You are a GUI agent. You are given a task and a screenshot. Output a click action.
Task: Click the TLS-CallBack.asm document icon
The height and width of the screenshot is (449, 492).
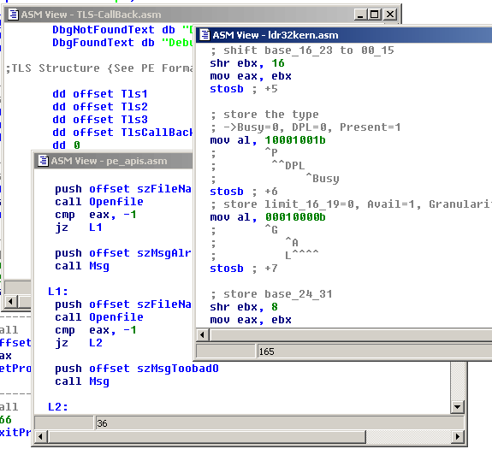pyautogui.click(x=13, y=15)
